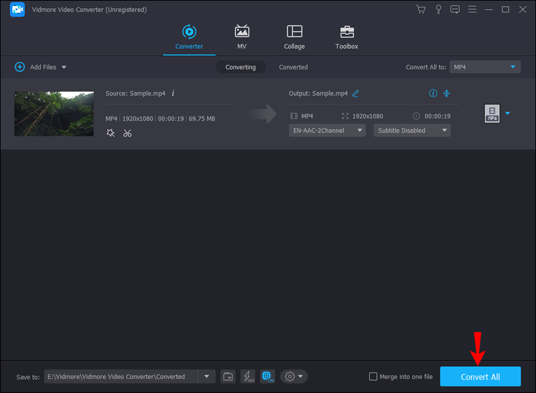Click the Add Files plus icon
The height and width of the screenshot is (393, 536).
click(20, 67)
